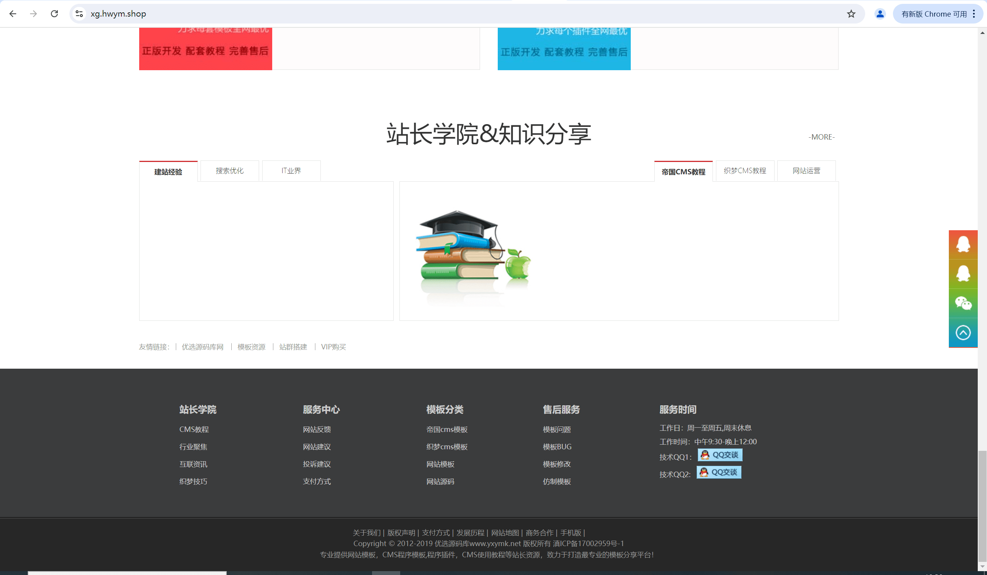Click the 技术QQ1 QQ交谈 button
Image resolution: width=987 pixels, height=575 pixels.
[x=720, y=455]
